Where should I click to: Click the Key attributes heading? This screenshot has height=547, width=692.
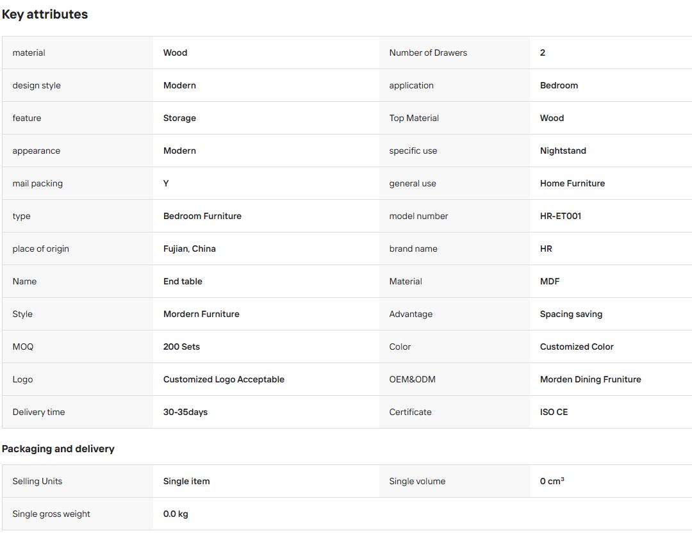pyautogui.click(x=45, y=14)
